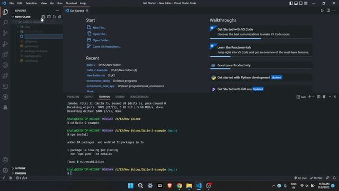Close the terminal panel
This screenshot has width=339, height=191.
[x=335, y=97]
